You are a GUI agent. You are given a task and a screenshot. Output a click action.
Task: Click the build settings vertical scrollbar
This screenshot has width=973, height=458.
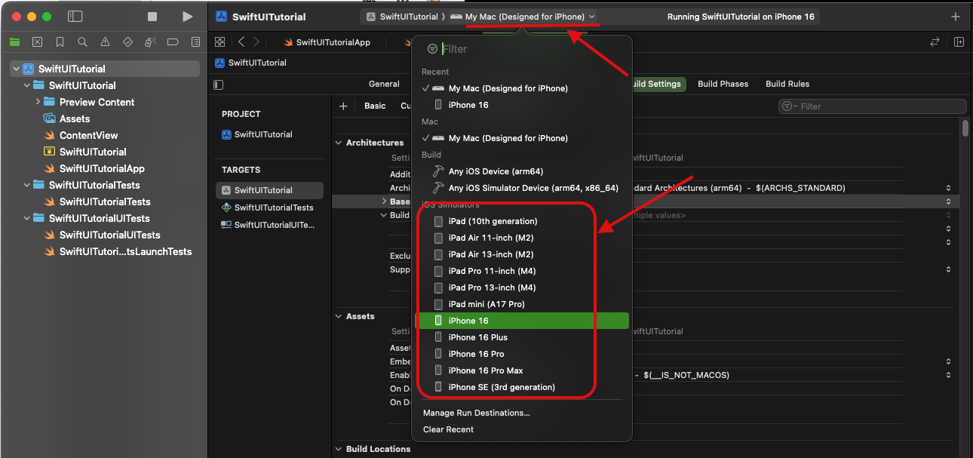(966, 128)
